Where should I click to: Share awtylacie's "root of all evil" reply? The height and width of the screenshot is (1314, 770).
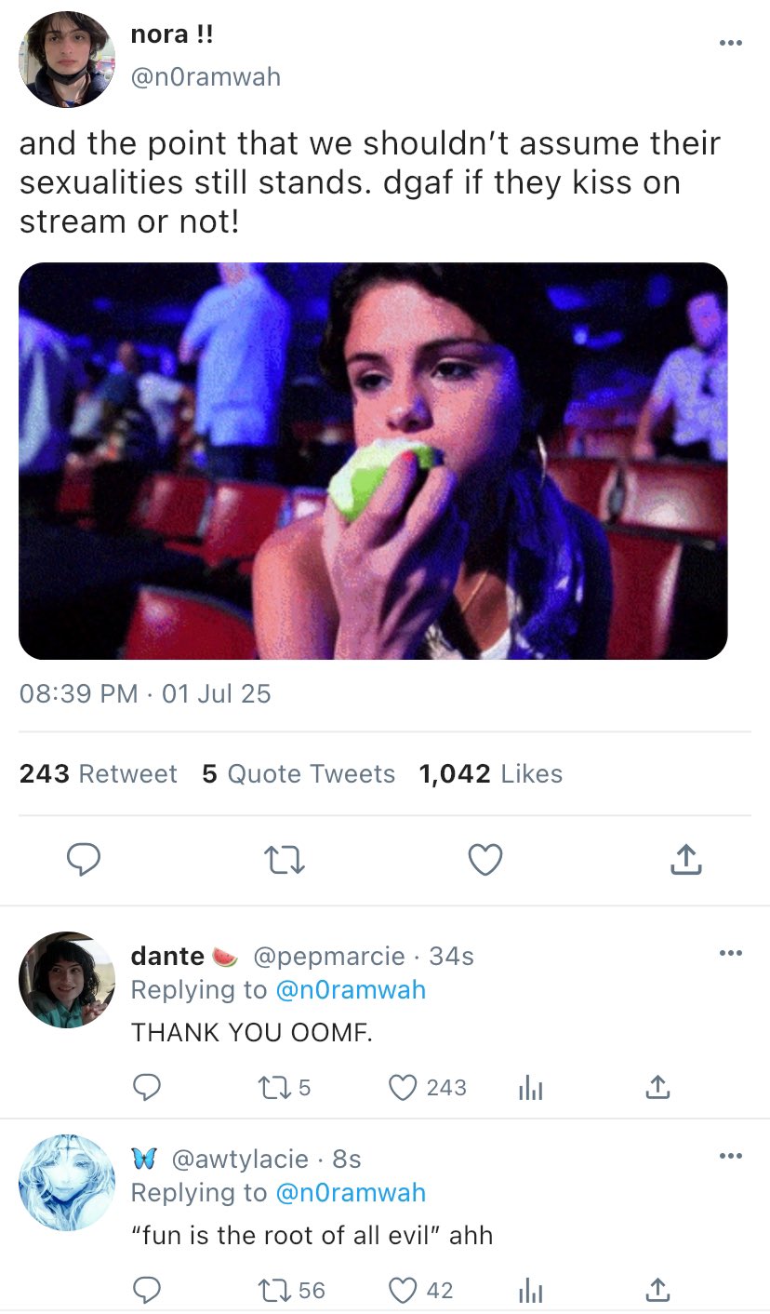[657, 1290]
